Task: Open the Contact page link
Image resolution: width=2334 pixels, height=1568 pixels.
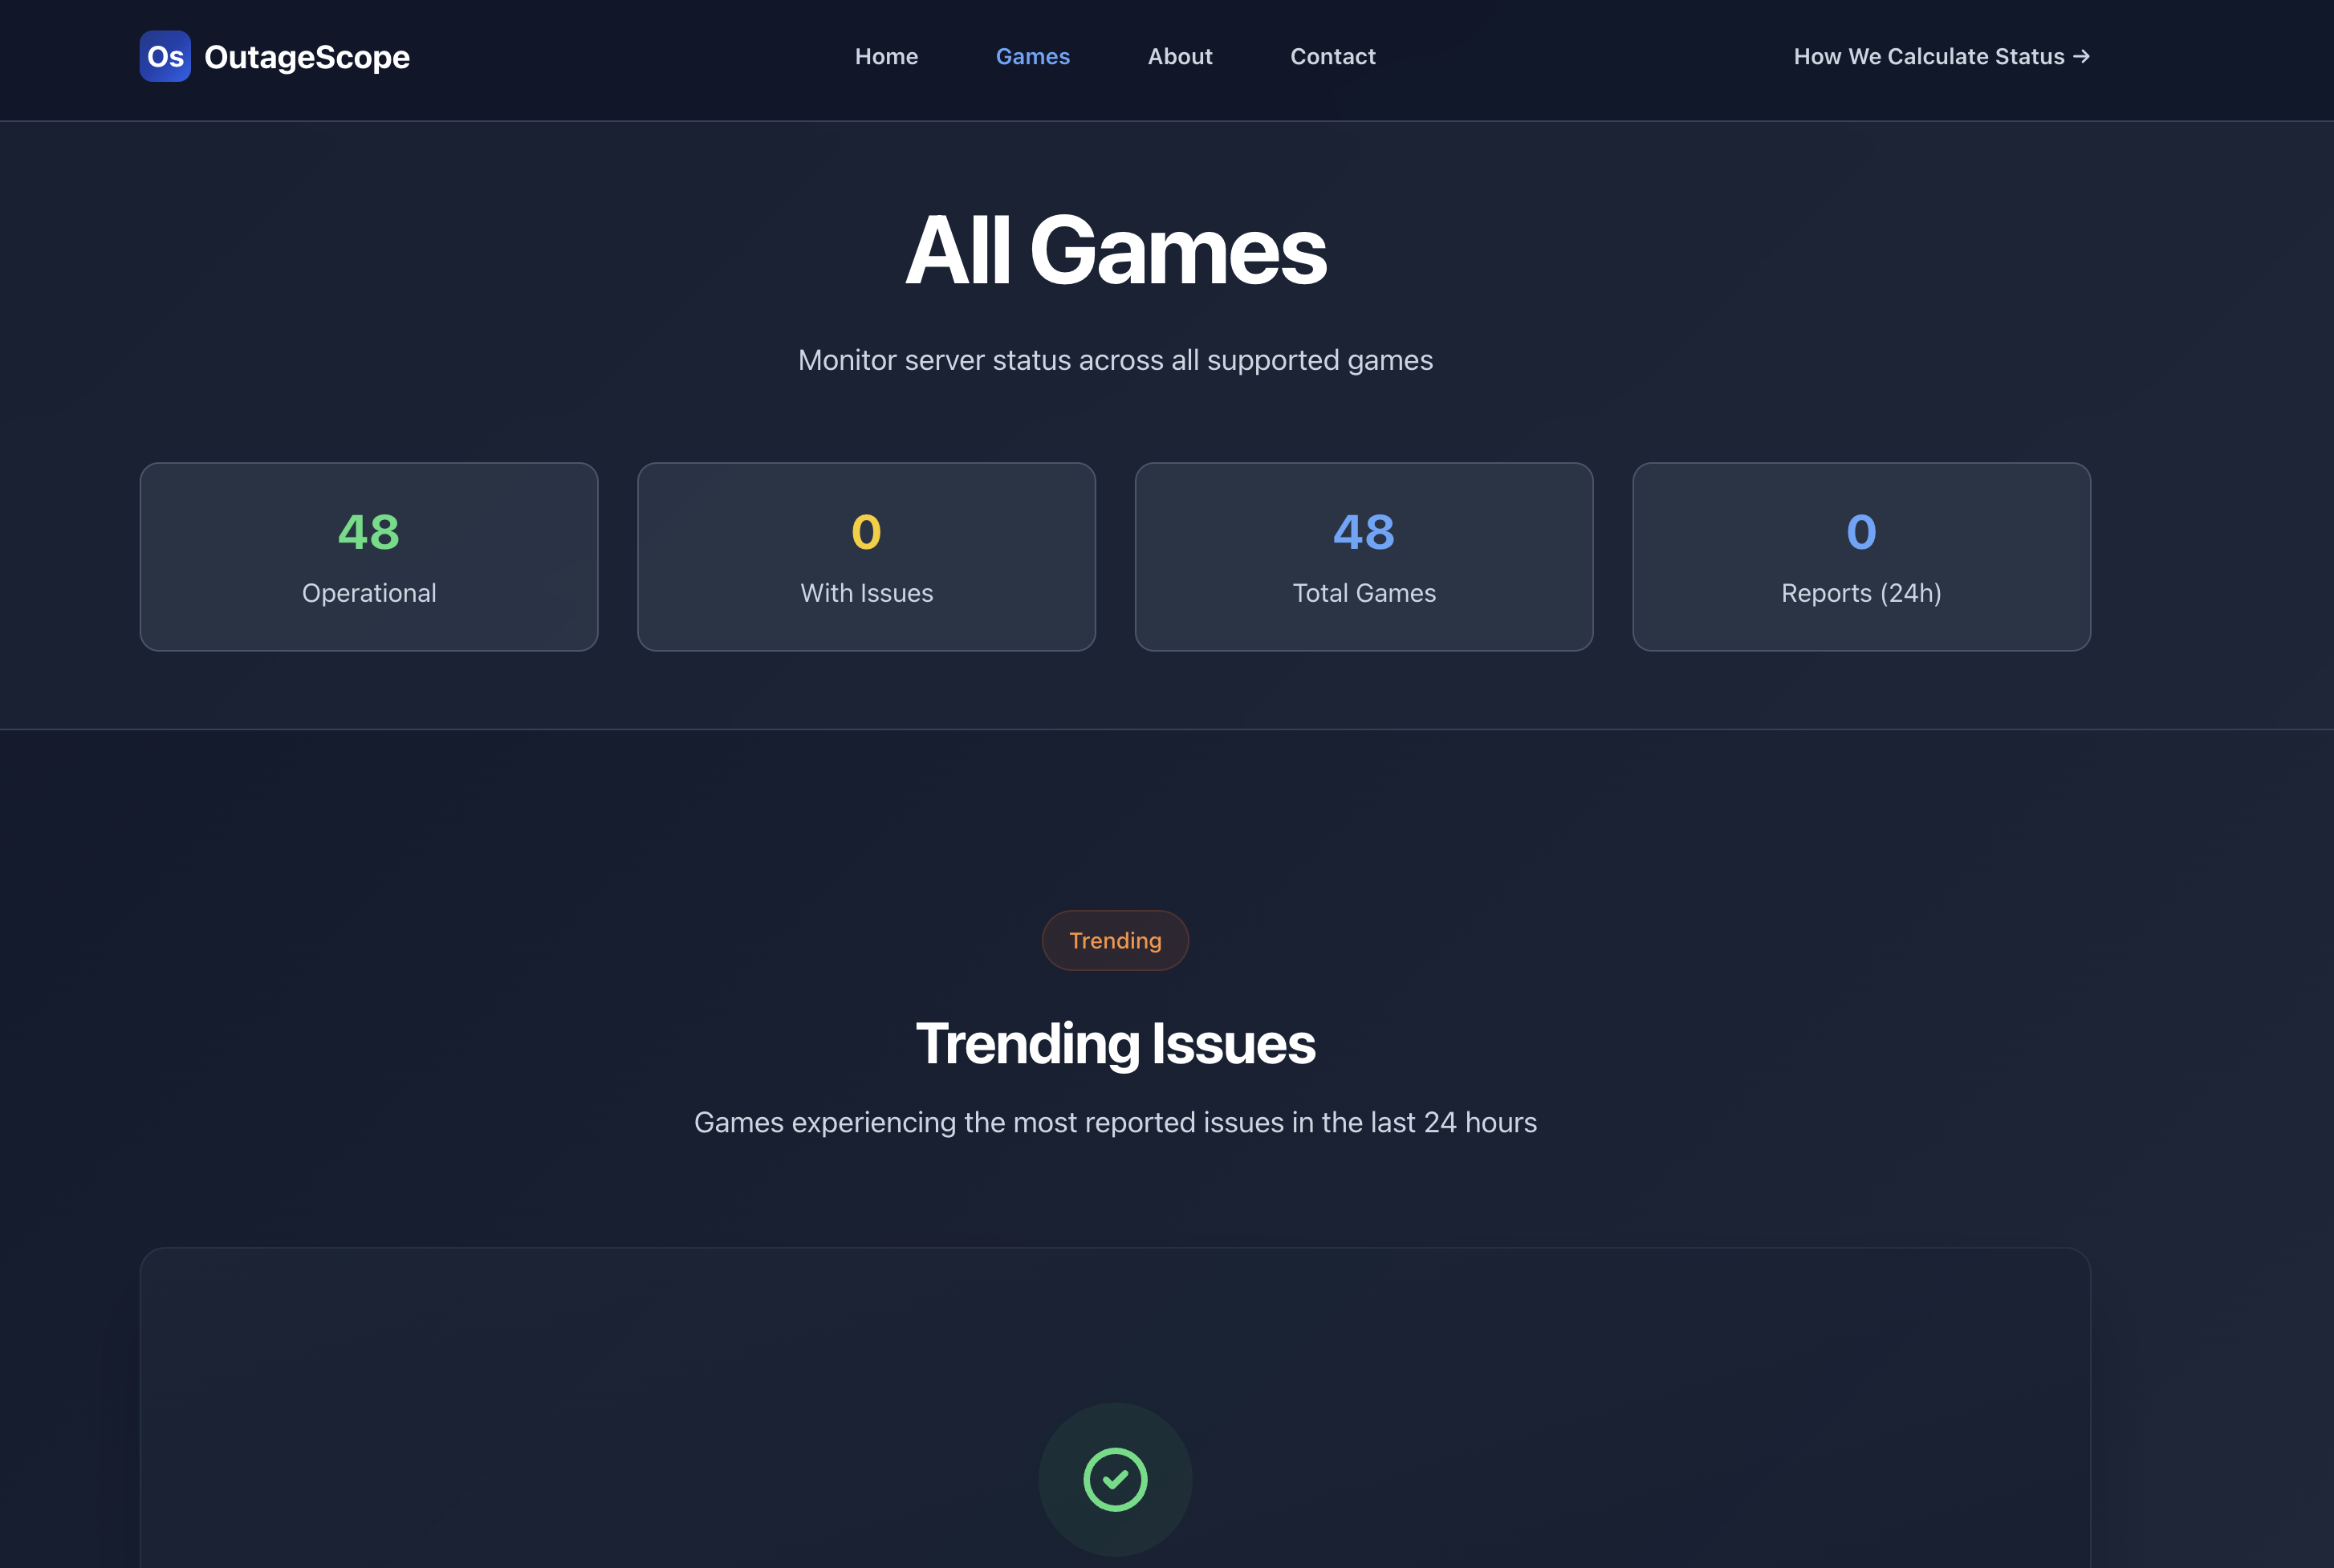Action: [1332, 57]
